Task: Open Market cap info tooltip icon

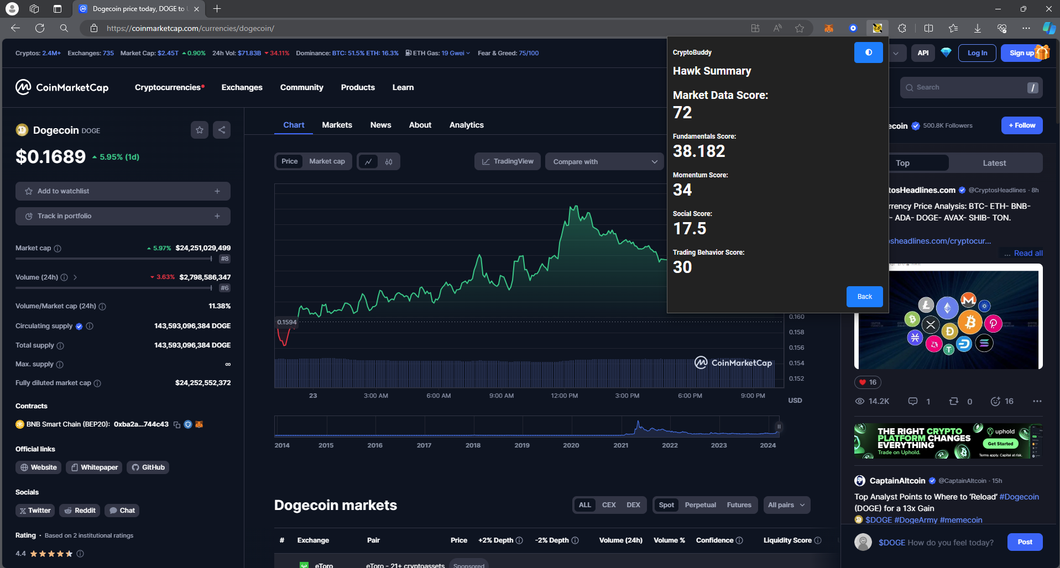Action: coord(58,249)
